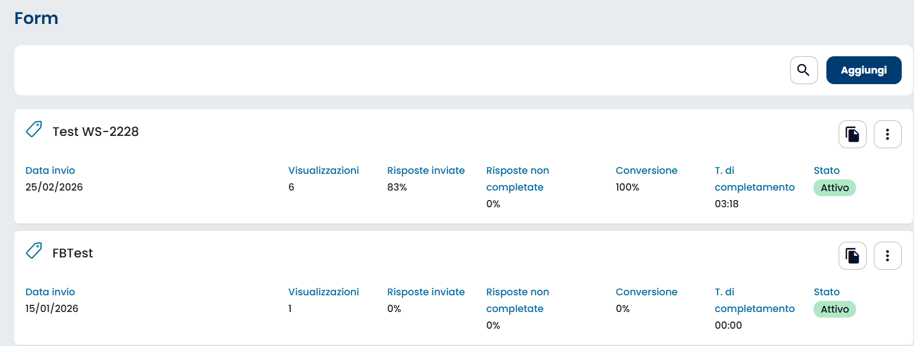The image size is (914, 346).
Task: Click Visualizzazioni label in Test WS-2228 card
Action: coord(324,170)
